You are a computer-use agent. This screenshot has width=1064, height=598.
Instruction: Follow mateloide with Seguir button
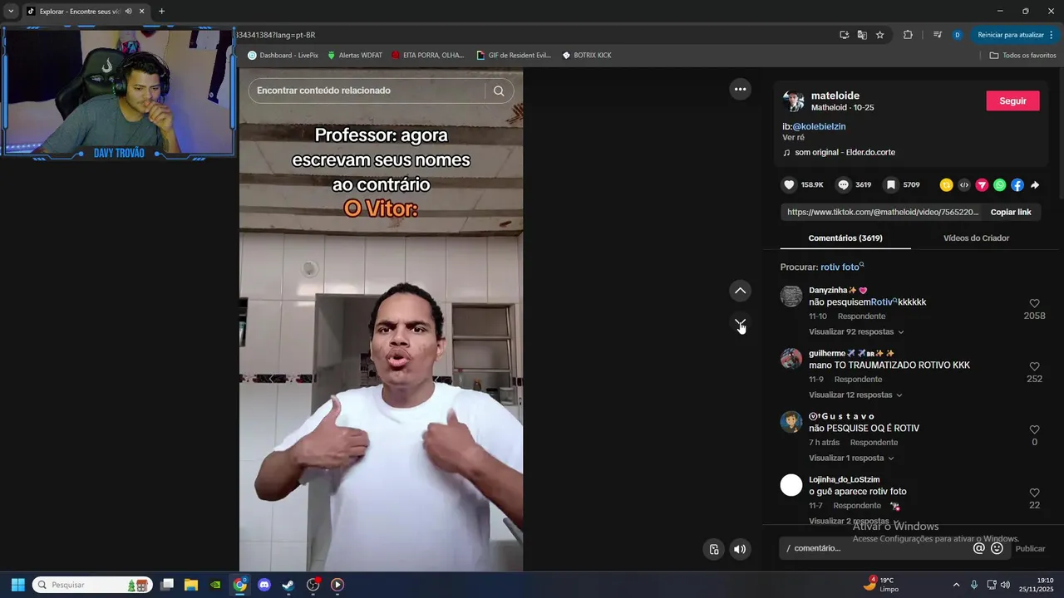pyautogui.click(x=1012, y=100)
